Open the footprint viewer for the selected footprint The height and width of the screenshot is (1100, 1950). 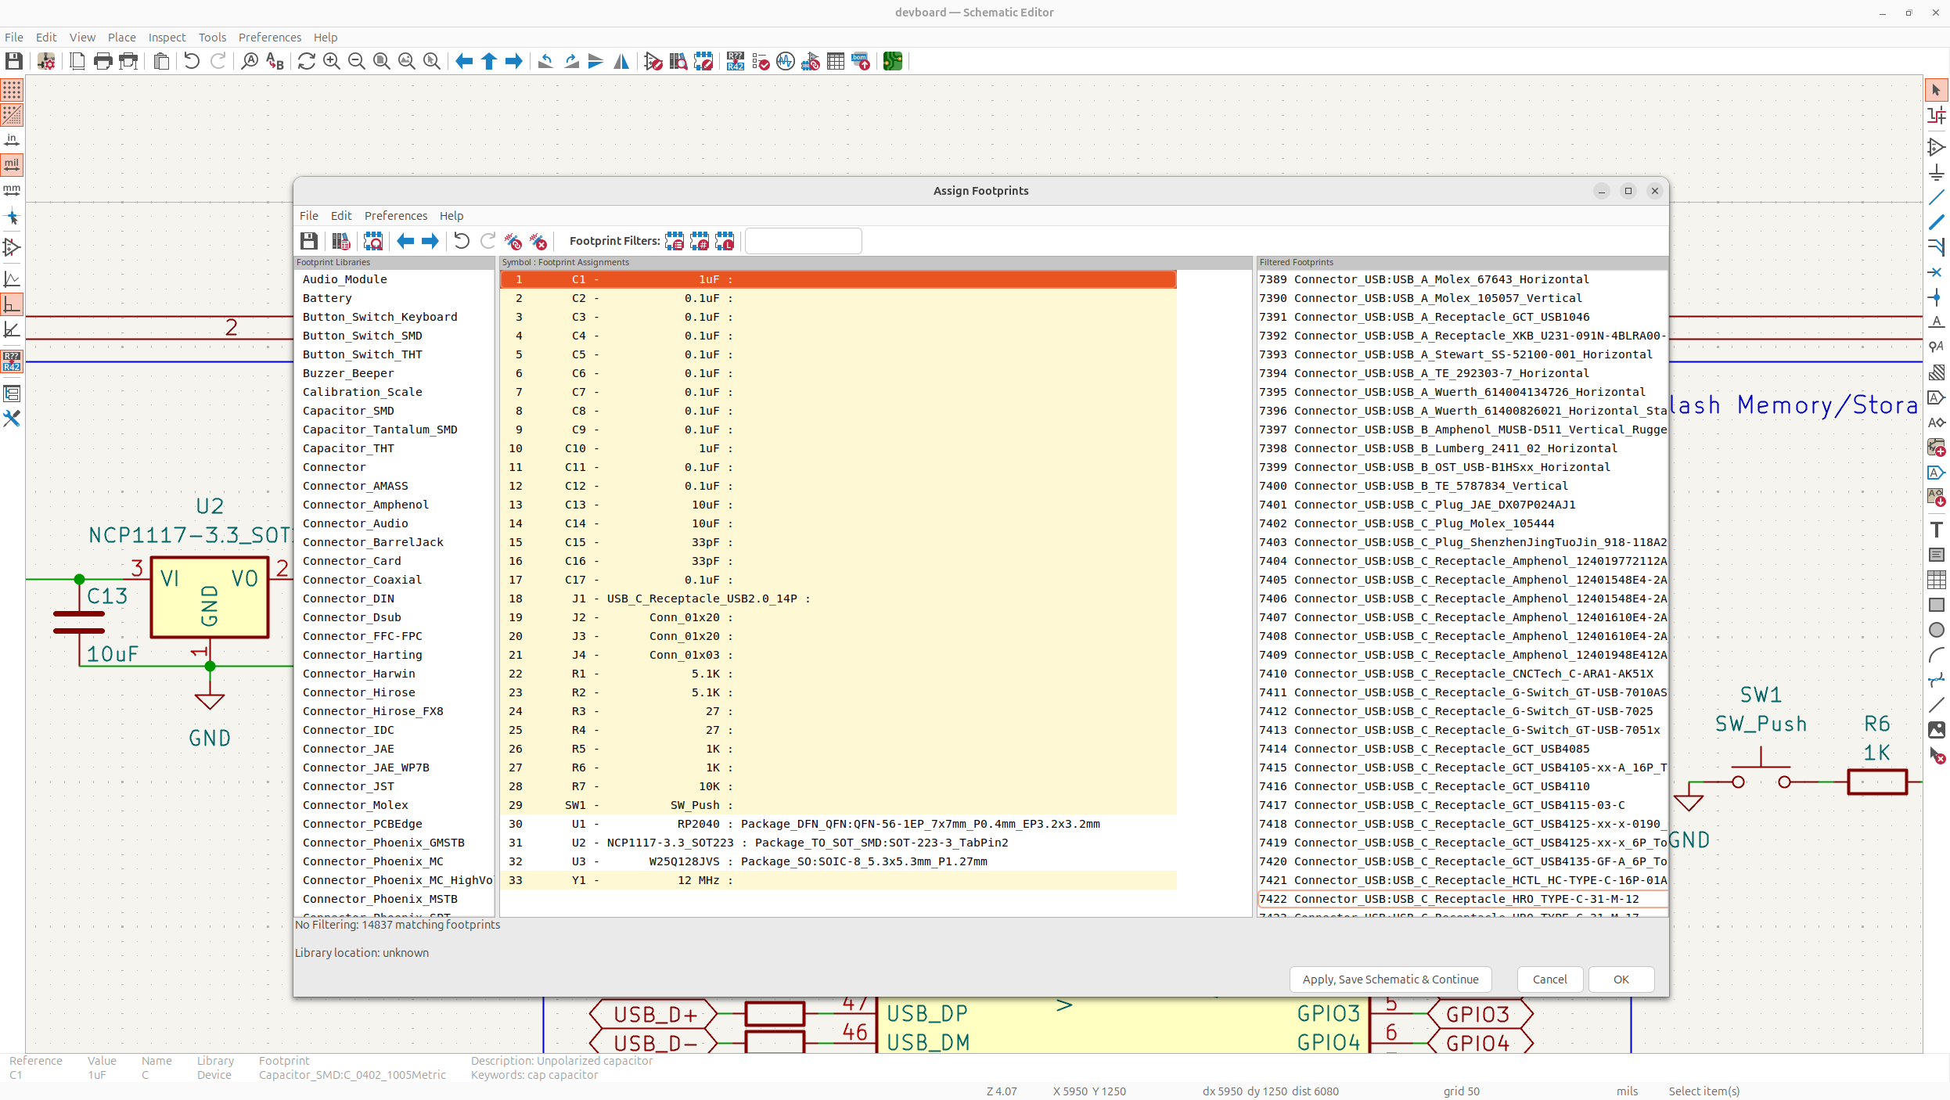click(x=373, y=241)
